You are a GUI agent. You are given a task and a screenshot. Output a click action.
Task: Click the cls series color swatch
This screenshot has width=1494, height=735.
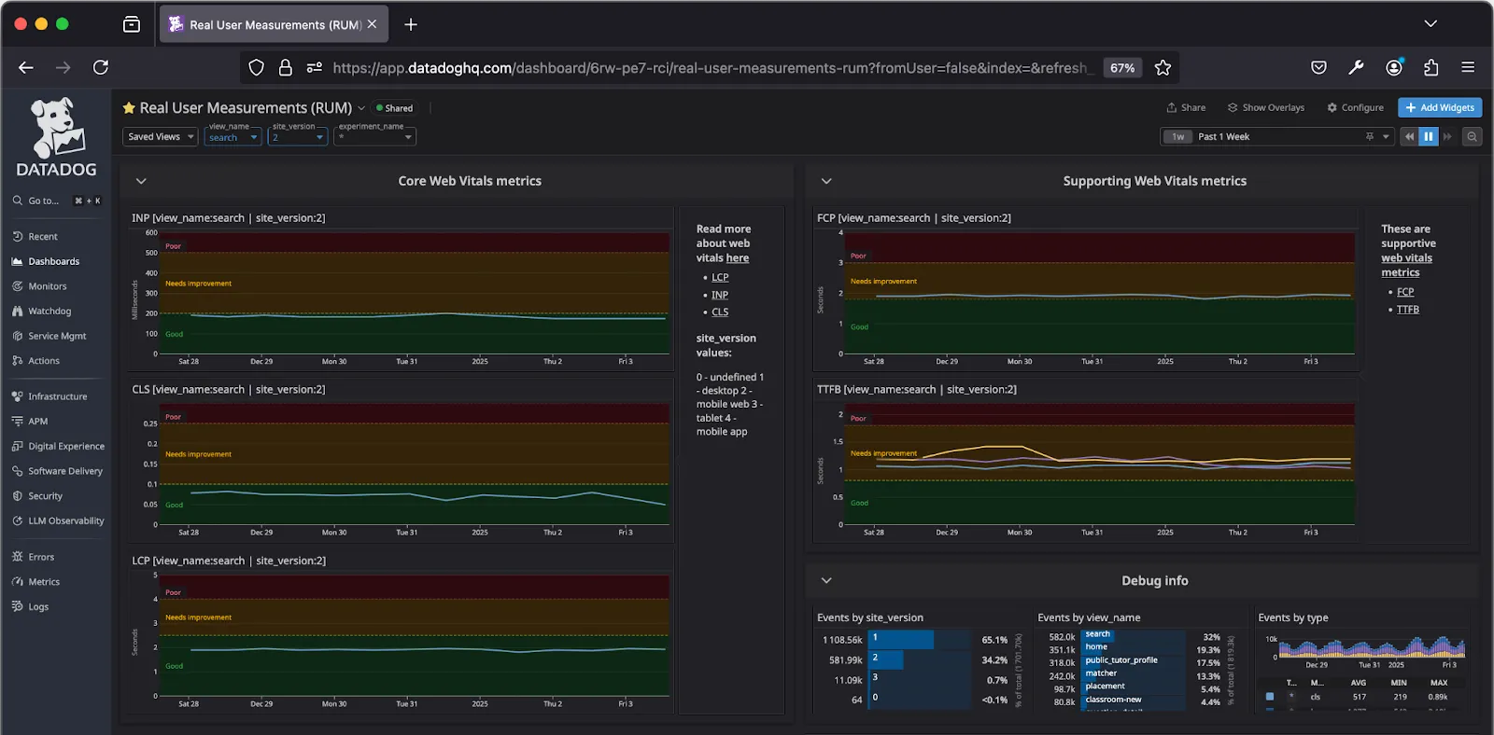(1269, 697)
